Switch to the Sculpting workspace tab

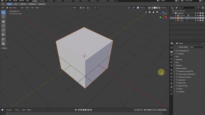[x=50, y=1]
